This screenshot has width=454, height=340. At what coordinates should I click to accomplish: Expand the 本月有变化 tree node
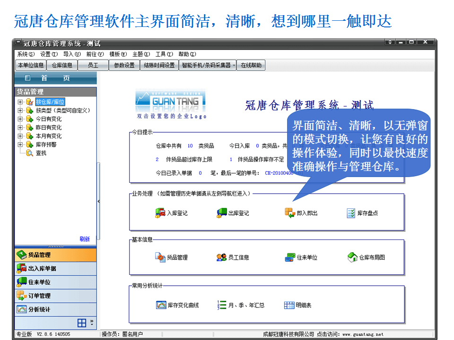[x=20, y=136]
